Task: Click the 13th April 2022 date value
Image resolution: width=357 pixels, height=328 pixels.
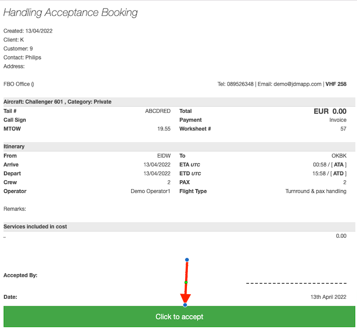Action: coord(328,297)
